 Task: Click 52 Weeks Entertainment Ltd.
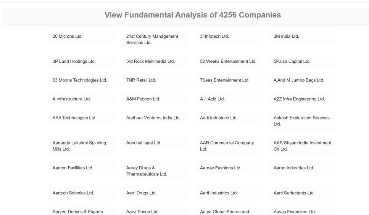pos(228,62)
